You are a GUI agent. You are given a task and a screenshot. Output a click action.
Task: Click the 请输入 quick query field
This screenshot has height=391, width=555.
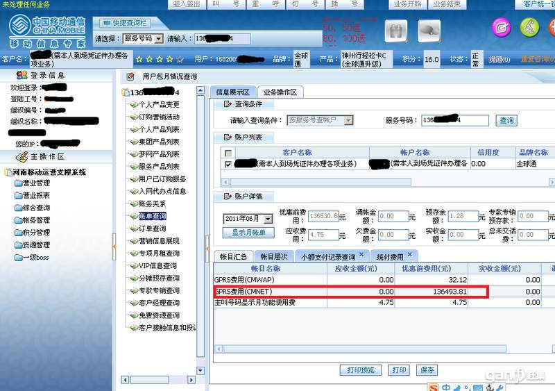(222, 39)
